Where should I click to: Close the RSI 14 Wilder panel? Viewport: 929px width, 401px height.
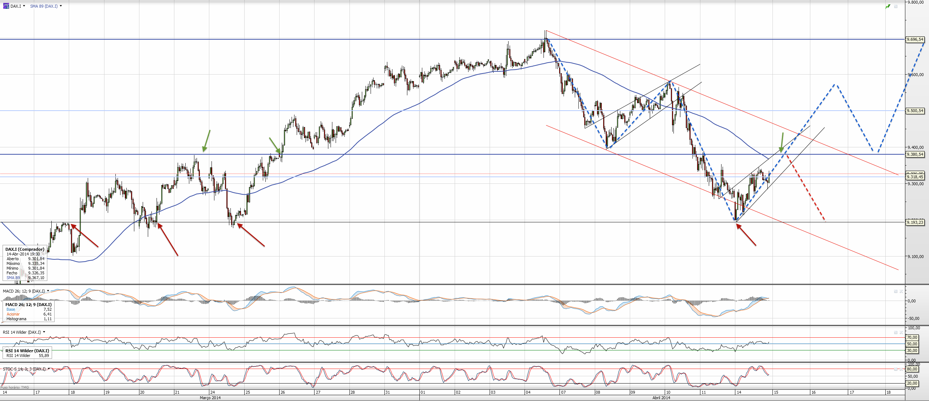tap(901, 332)
